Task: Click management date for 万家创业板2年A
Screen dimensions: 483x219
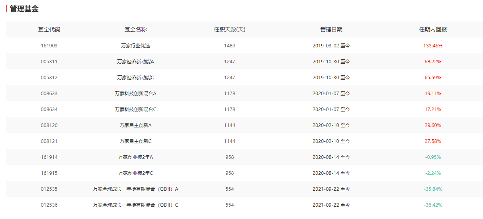Action: tap(331, 157)
